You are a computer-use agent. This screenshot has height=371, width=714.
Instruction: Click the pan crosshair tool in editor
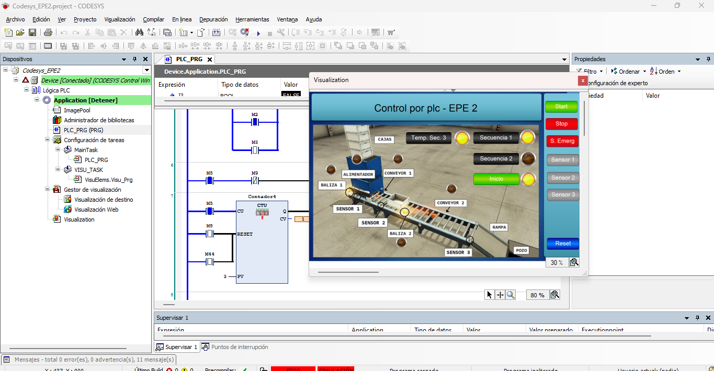pyautogui.click(x=500, y=295)
